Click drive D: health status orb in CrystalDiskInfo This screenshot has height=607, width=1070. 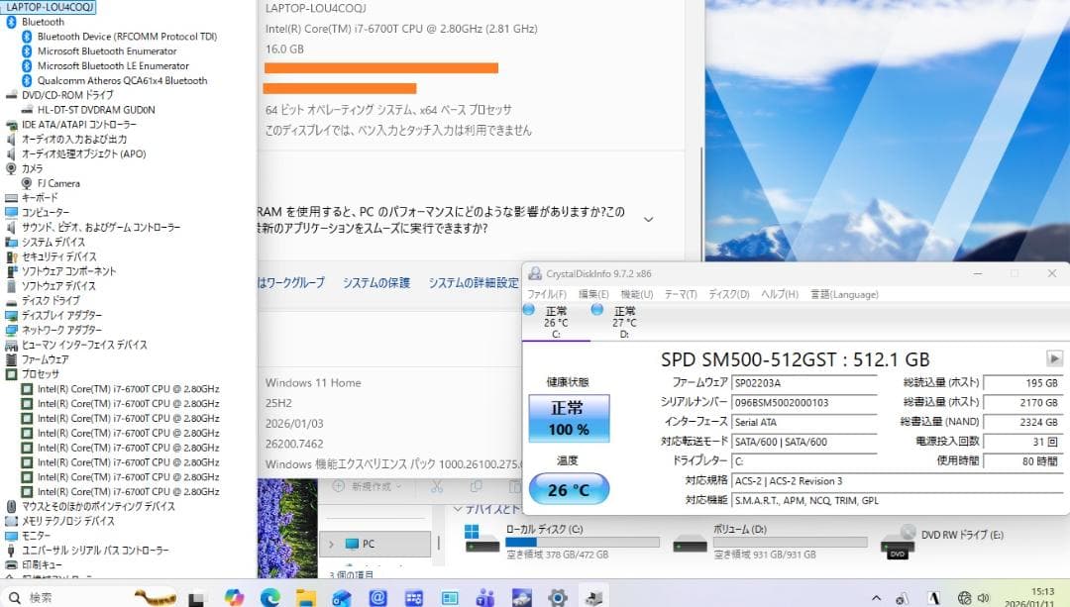(597, 309)
